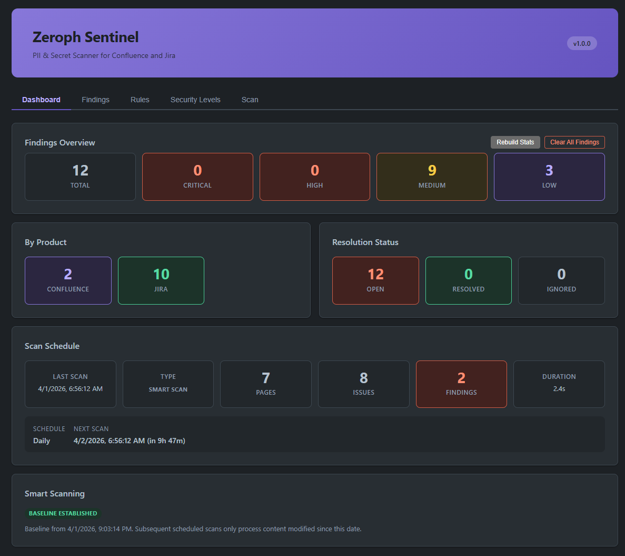The width and height of the screenshot is (625, 556).
Task: Open the Rules tab
Action: (x=140, y=100)
